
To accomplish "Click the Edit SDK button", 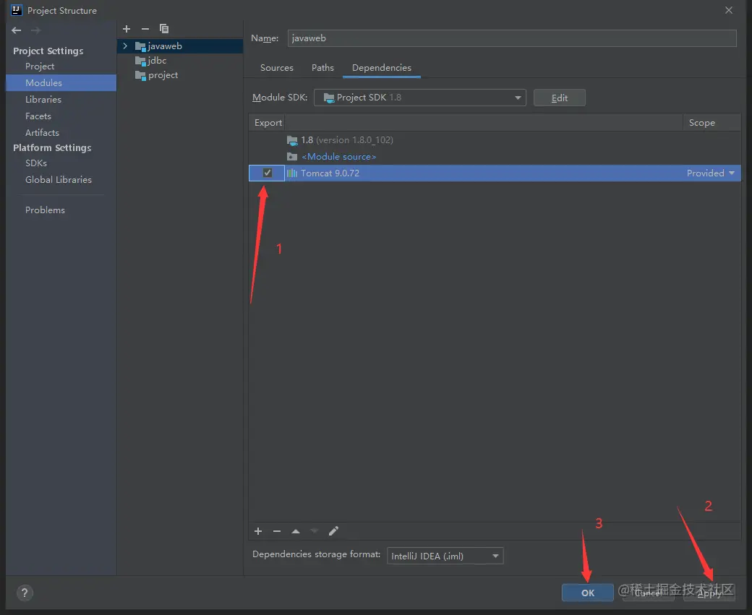I will (559, 98).
